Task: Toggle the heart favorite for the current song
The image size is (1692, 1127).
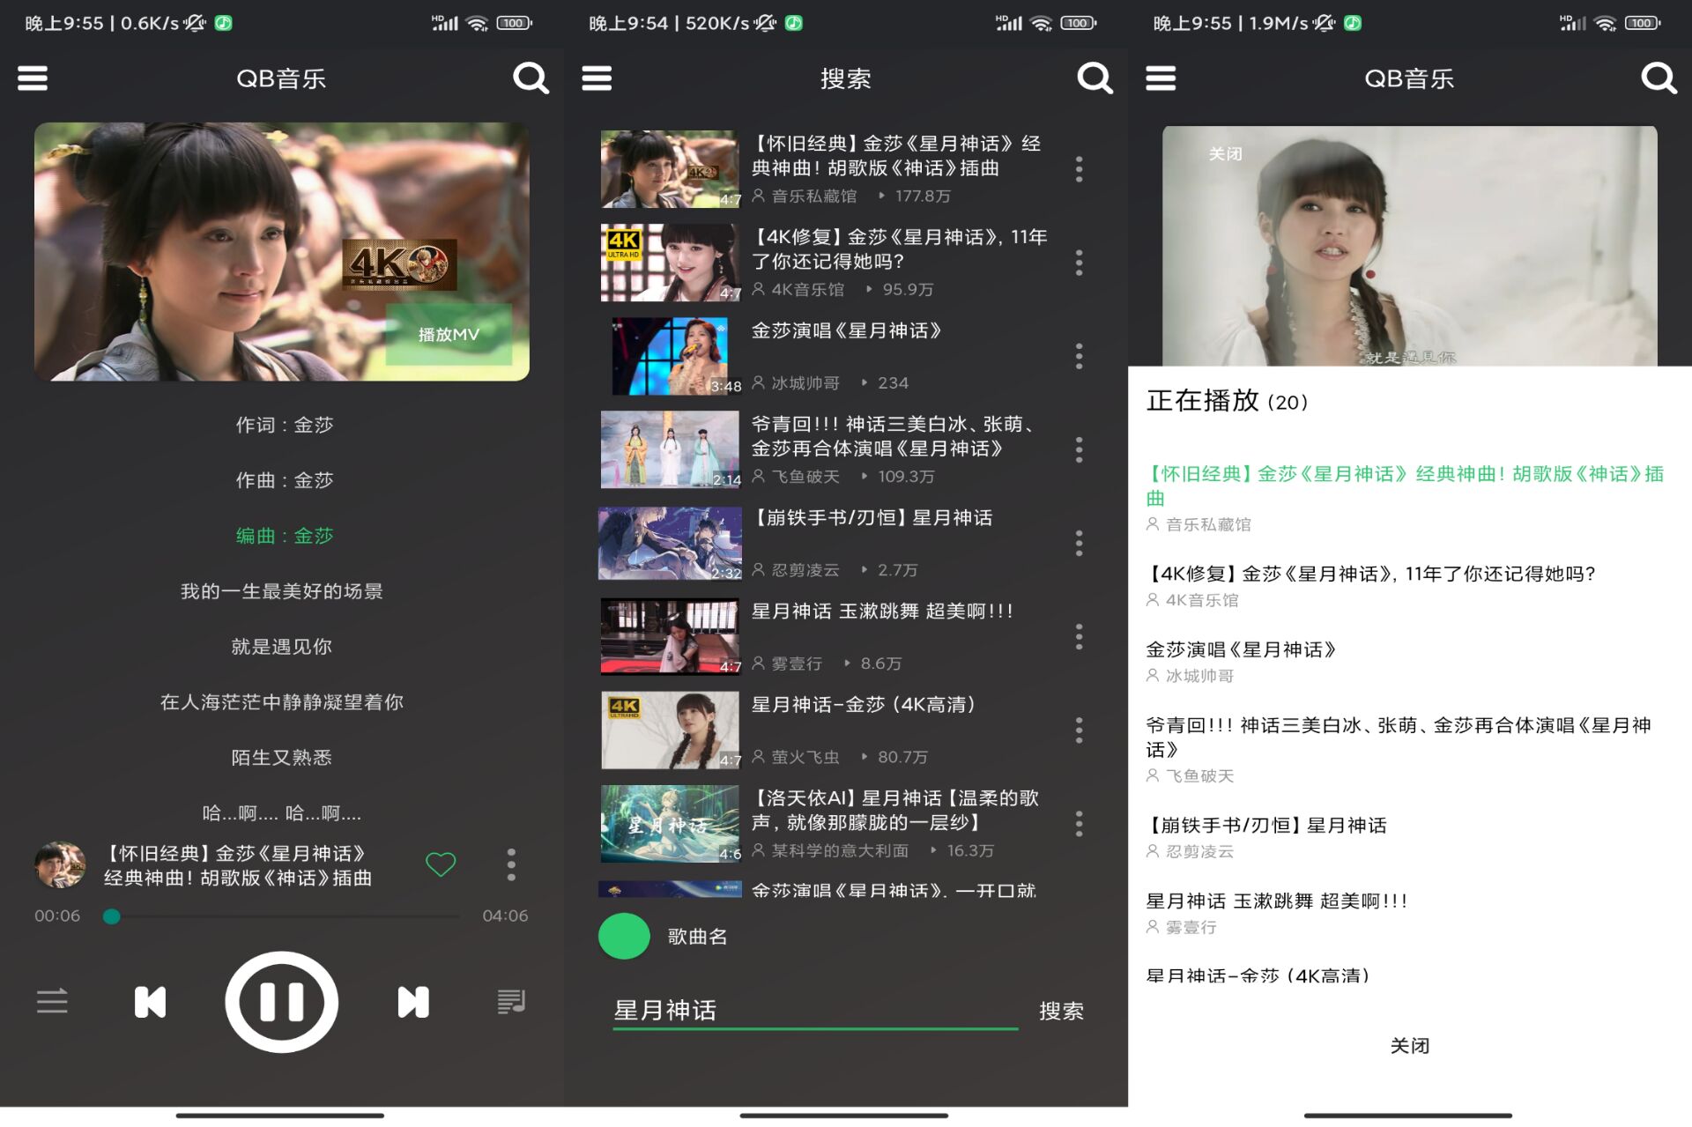Action: [441, 864]
